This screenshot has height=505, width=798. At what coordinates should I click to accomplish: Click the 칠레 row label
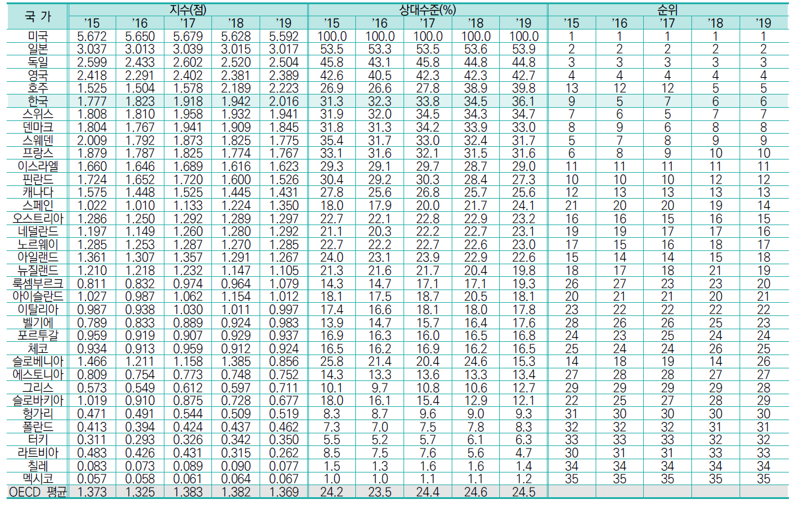(37, 466)
